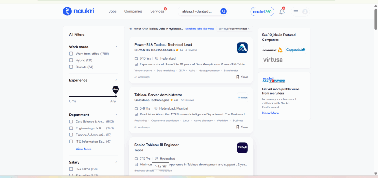The image size is (378, 178).
Task: Click the Send me jobs like these link
Action: click(200, 29)
